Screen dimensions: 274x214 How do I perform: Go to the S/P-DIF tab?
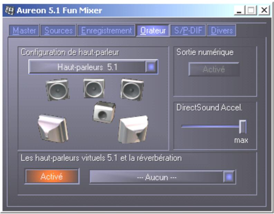click(188, 30)
